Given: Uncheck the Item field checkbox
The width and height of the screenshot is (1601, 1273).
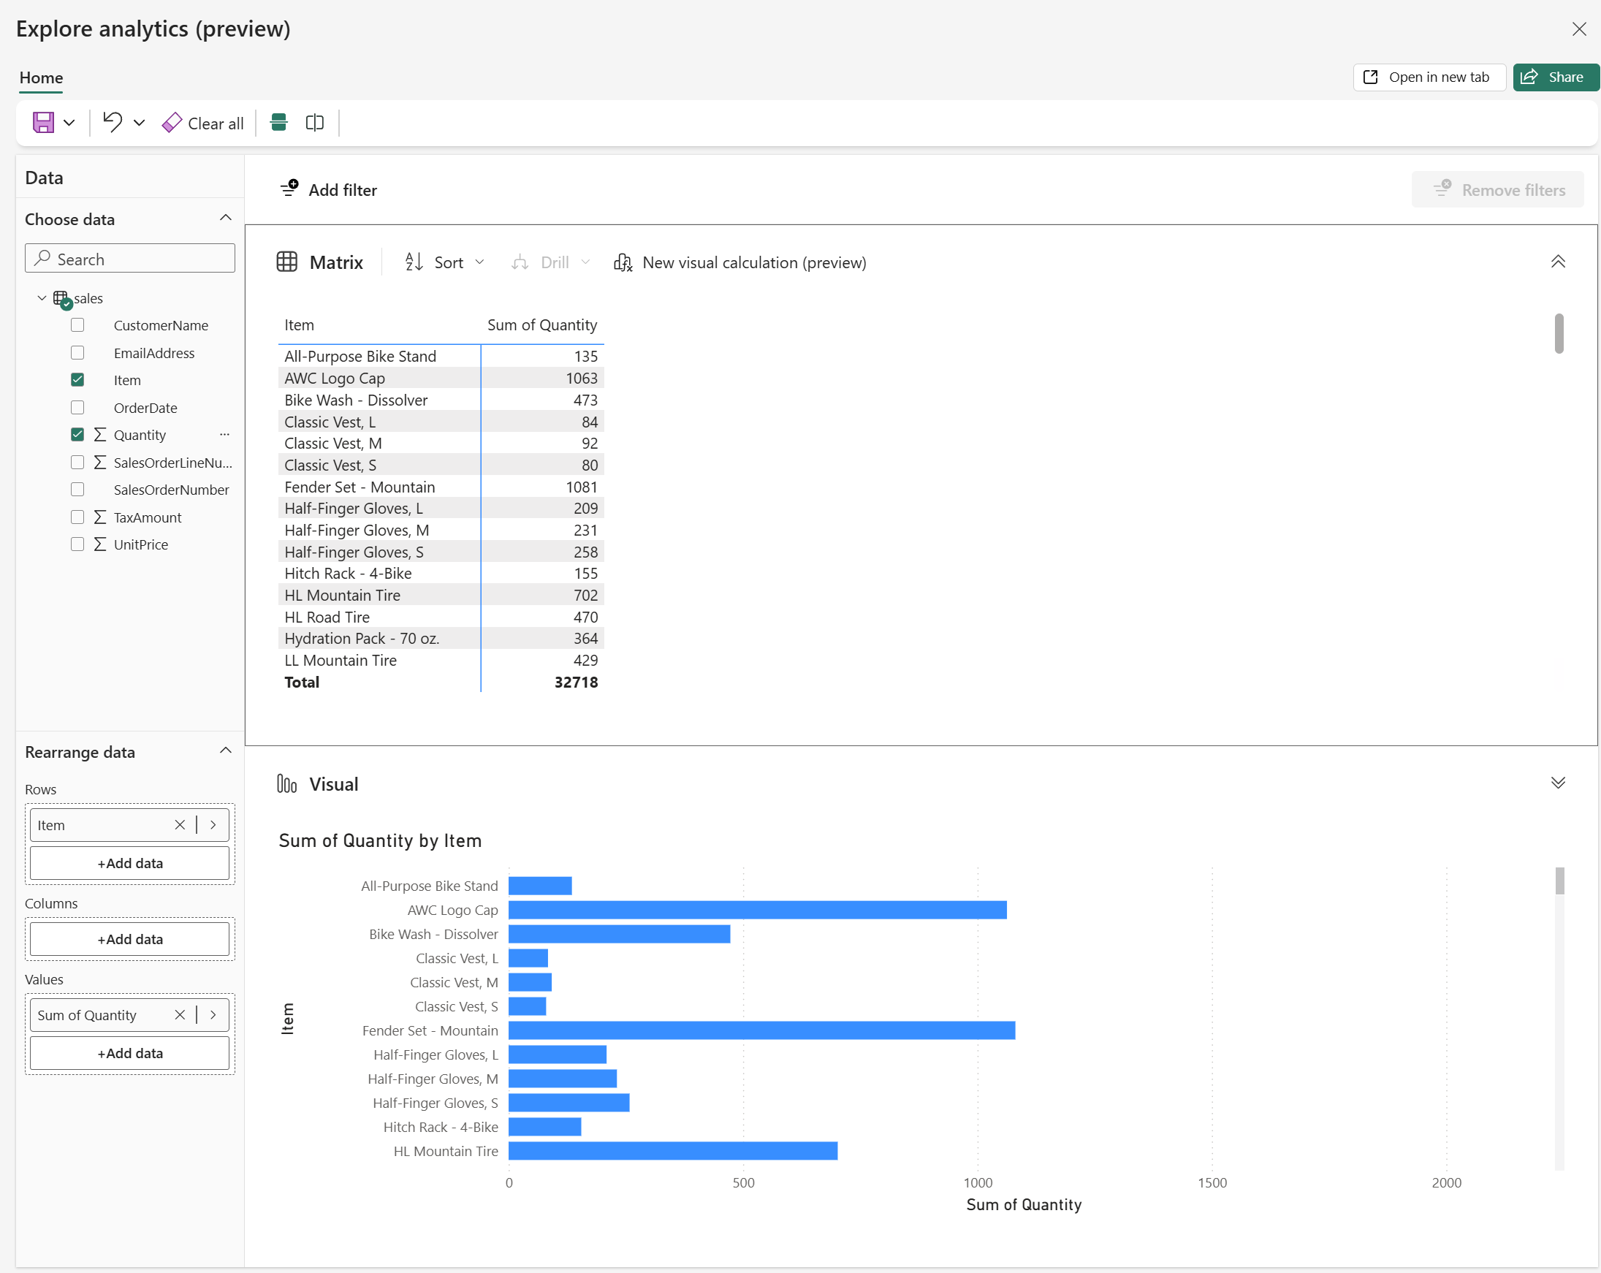Looking at the screenshot, I should (77, 379).
